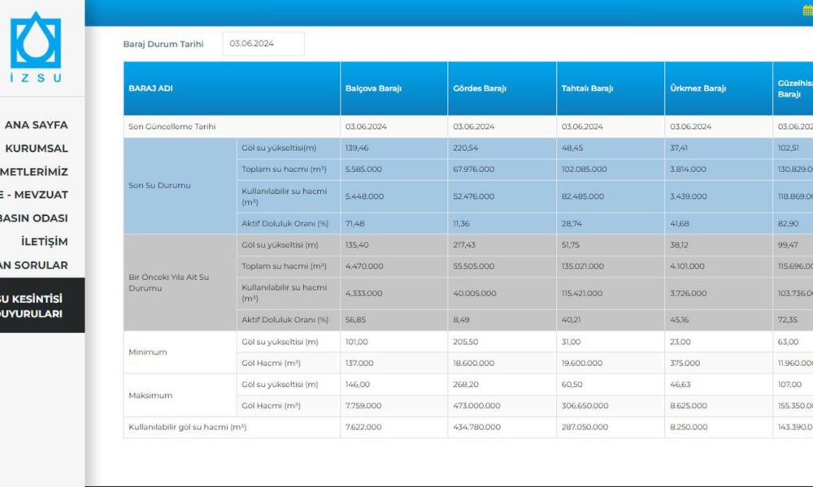Screen dimensions: 813x487
Task: Open the ANA SAYFA menu item
Action: (36, 125)
